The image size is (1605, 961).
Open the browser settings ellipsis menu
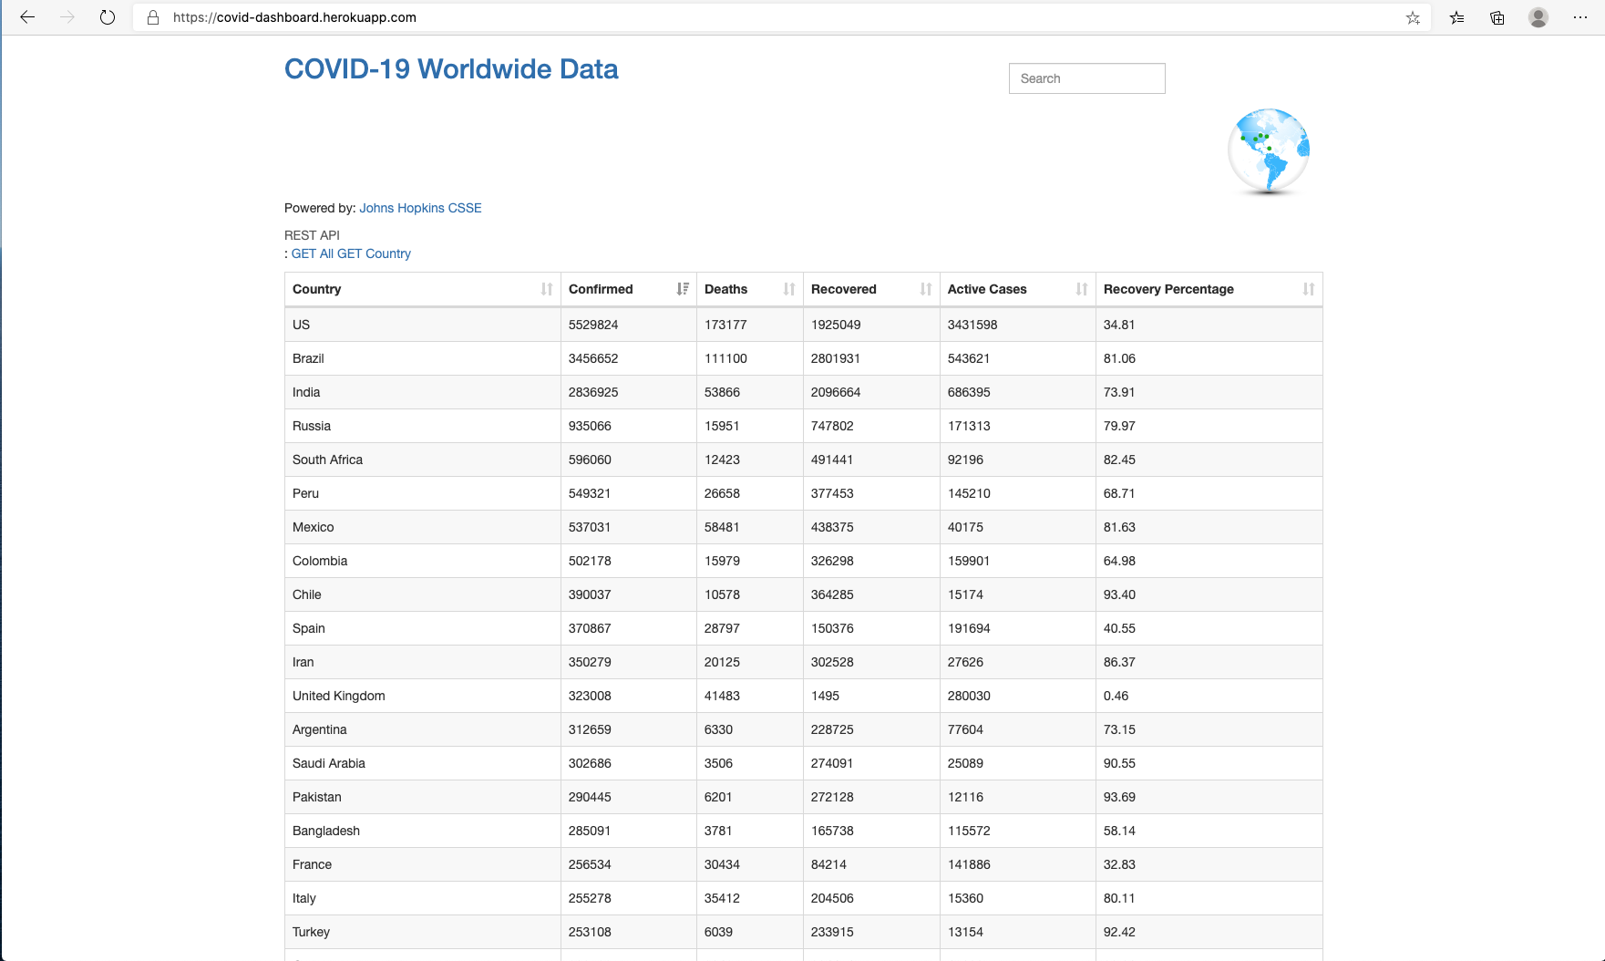[1580, 17]
